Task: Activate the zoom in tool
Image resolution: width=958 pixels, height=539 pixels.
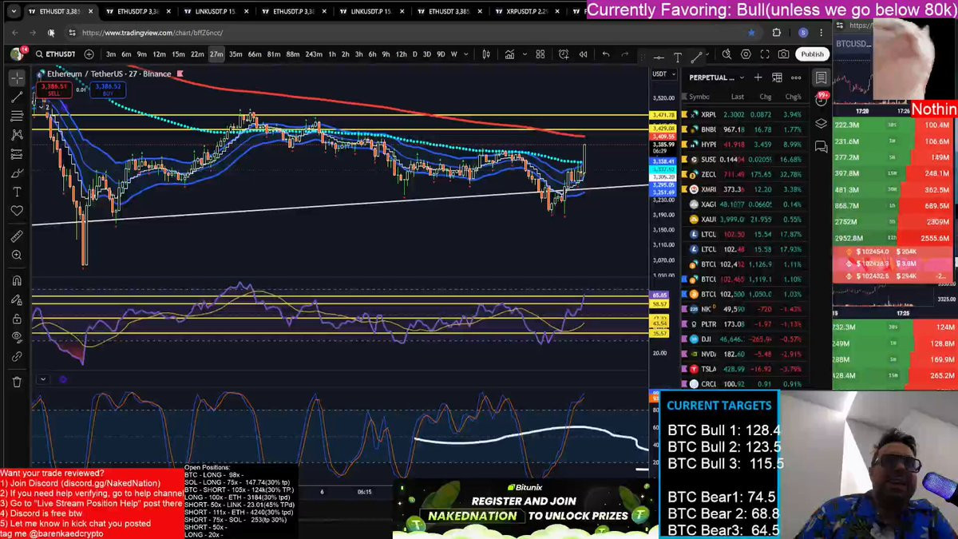Action: click(17, 256)
